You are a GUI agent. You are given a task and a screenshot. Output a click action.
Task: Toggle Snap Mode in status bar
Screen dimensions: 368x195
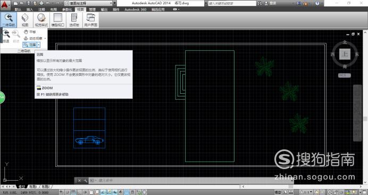tap(68, 192)
